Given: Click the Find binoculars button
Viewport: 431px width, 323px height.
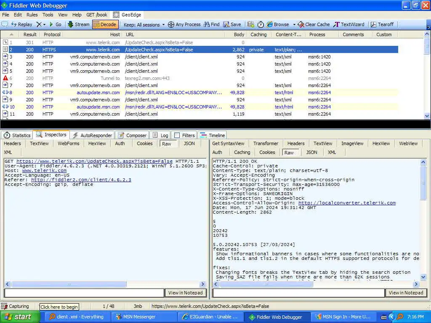Looking at the screenshot, I should [x=211, y=24].
